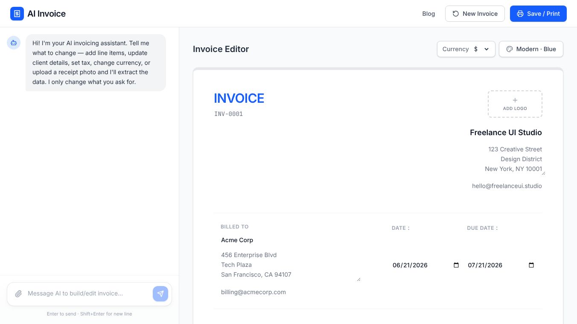Click the robot assistant avatar icon
577x324 pixels.
tap(14, 43)
